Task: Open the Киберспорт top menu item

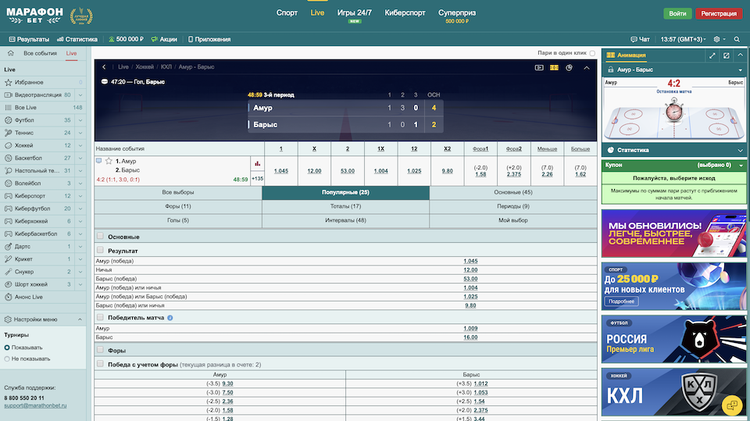Action: tap(405, 13)
